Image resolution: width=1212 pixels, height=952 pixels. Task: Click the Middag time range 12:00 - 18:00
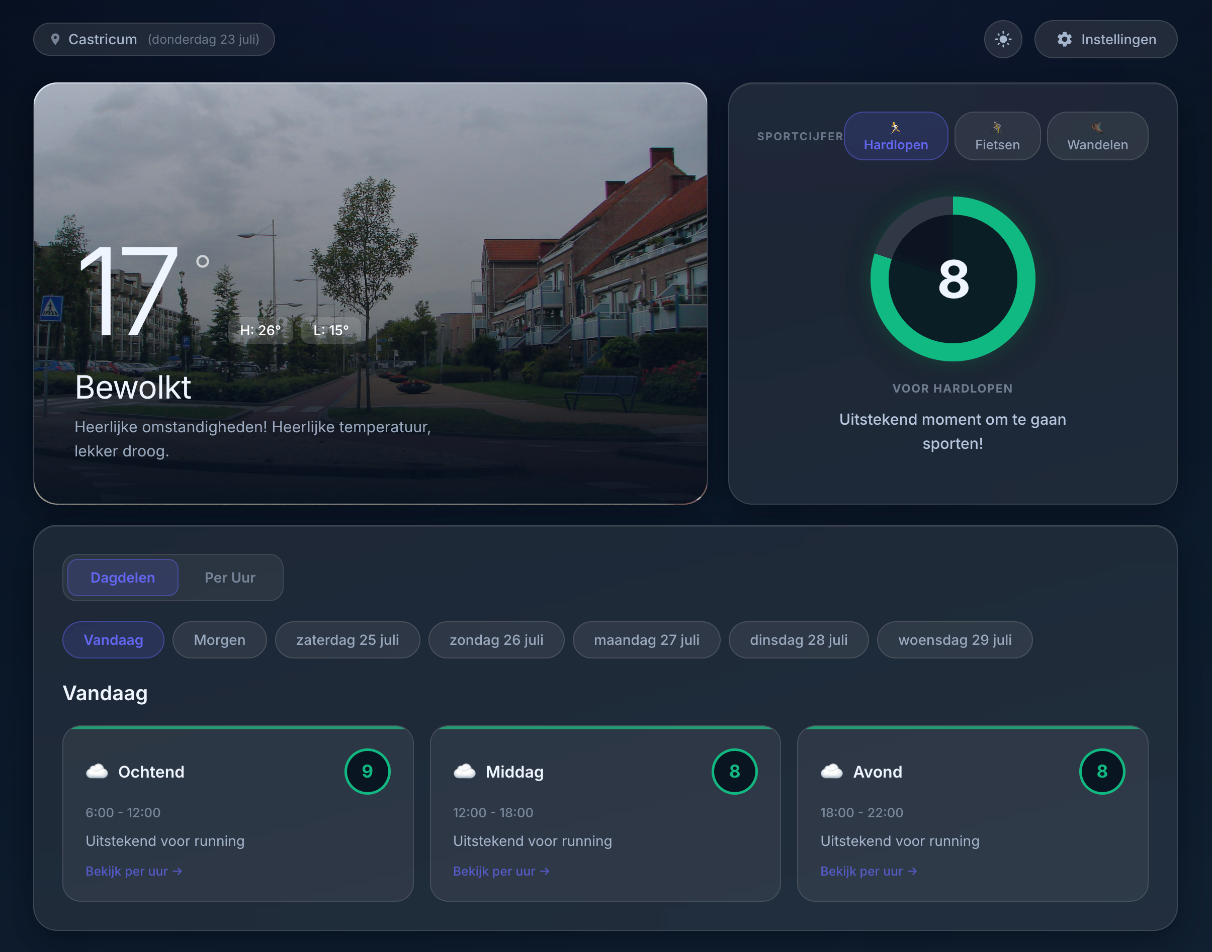(493, 813)
